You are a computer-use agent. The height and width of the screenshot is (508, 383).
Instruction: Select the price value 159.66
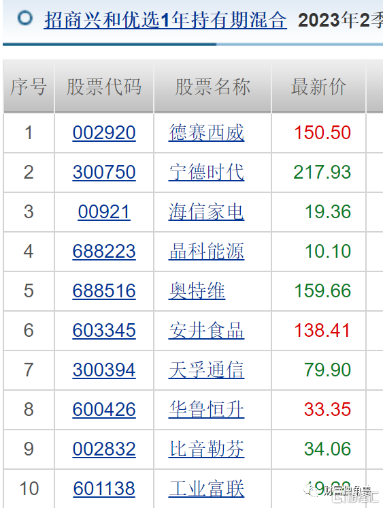tap(322, 291)
